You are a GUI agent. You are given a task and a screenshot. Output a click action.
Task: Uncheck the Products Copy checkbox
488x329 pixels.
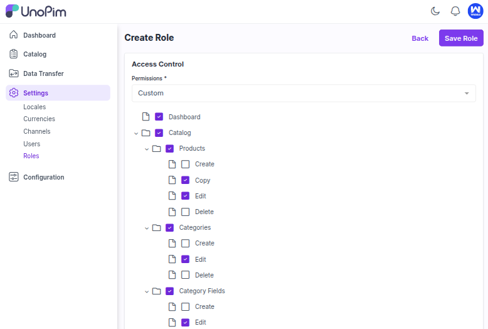click(185, 180)
